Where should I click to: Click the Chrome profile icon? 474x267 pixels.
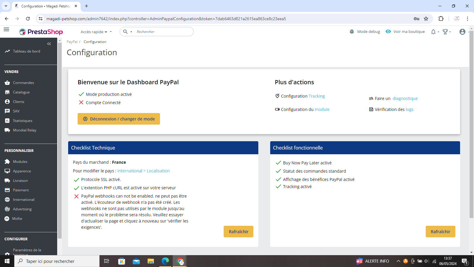pyautogui.click(x=457, y=19)
